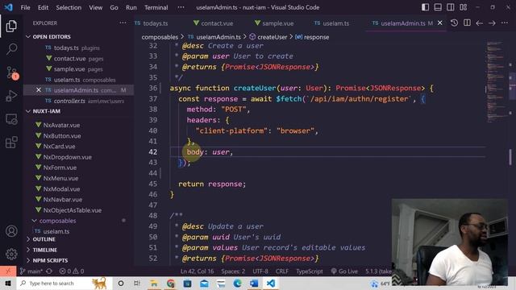The height and width of the screenshot is (290, 516).
Task: Open the View menu
Action: click(x=95, y=7)
